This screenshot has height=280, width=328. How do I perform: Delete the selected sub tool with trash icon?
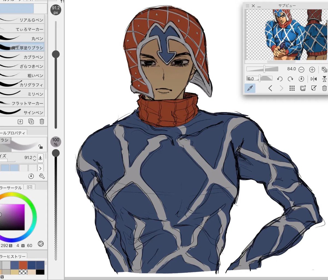(x=42, y=122)
